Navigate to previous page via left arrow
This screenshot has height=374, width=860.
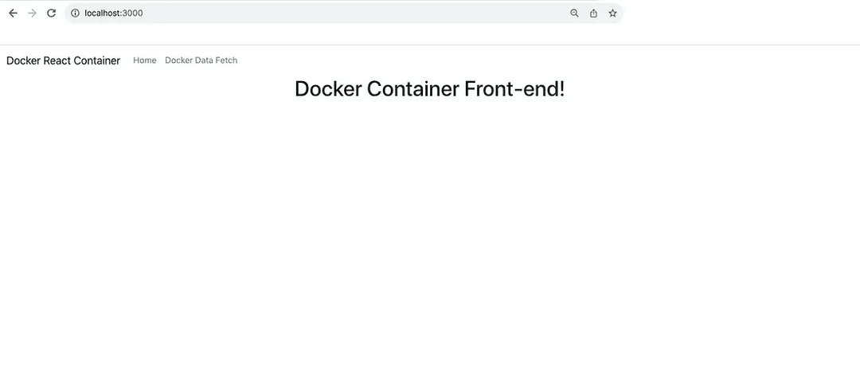click(x=13, y=13)
